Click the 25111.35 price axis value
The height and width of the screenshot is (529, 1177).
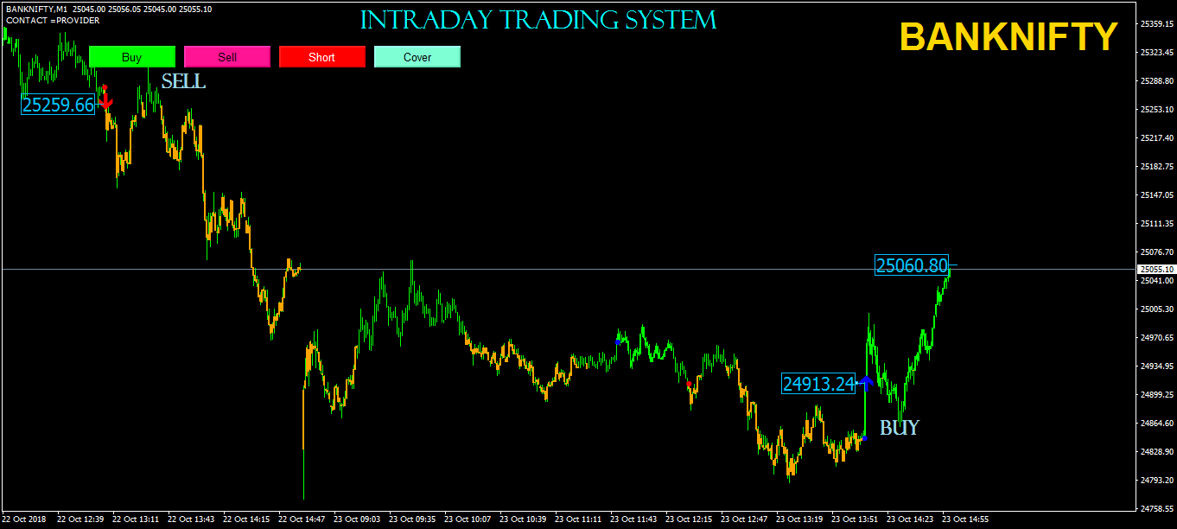1157,224
